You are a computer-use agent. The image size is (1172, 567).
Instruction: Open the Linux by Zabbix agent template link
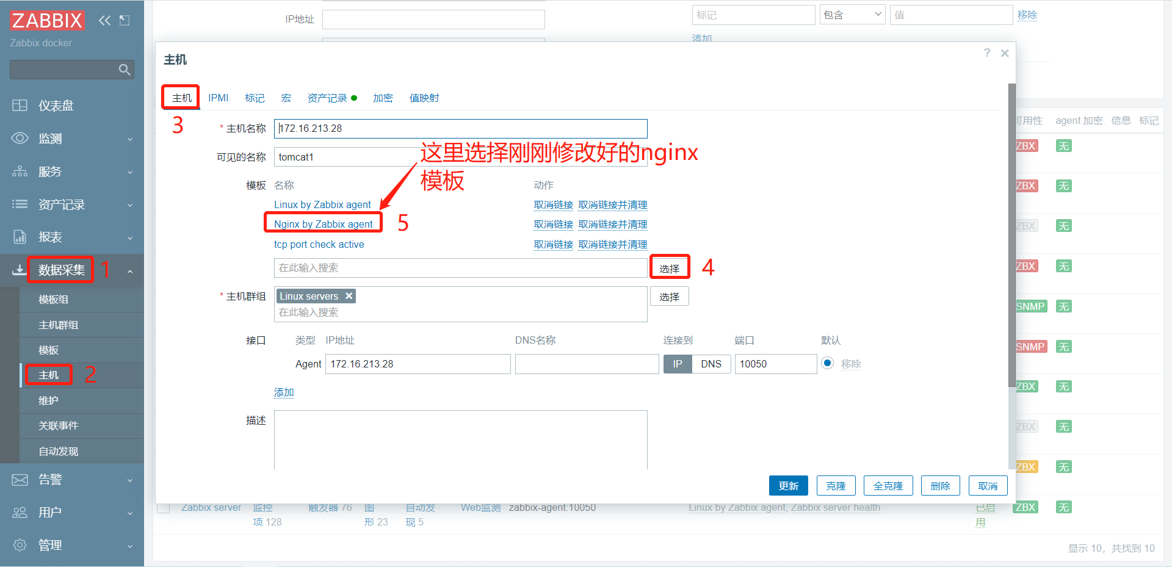(322, 204)
